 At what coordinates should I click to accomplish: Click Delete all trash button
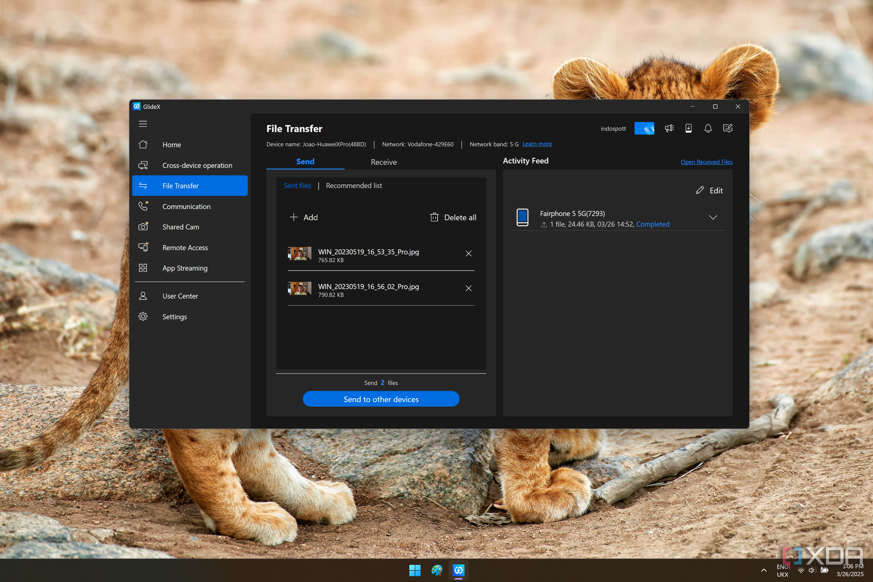coord(453,217)
